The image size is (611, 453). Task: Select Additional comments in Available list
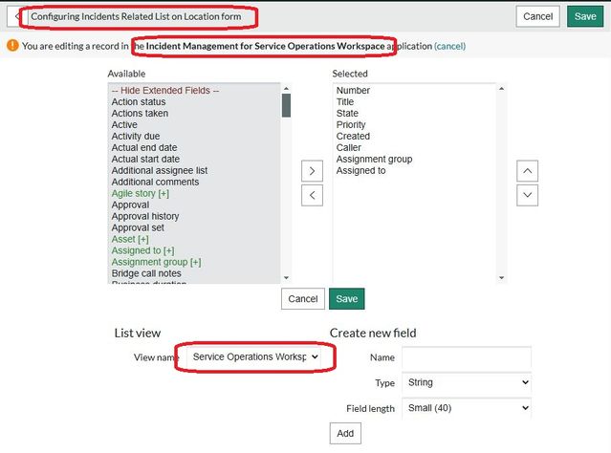pyautogui.click(x=155, y=182)
